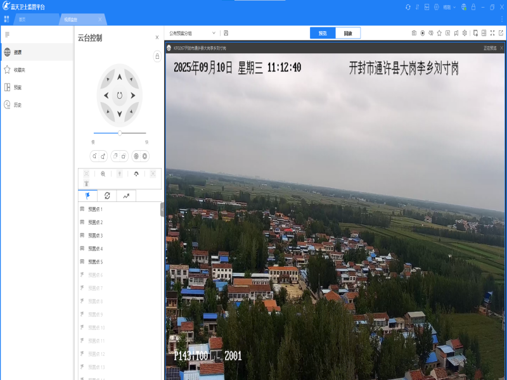
Task: Open the 公有预置分组 group dropdown
Action: (193, 33)
